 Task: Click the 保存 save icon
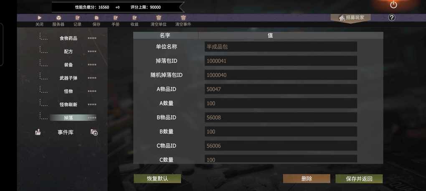tap(96, 18)
